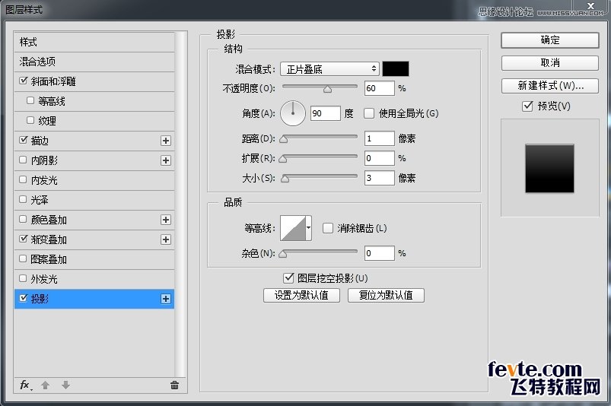Enable the 图案叠加 checkbox

(x=23, y=259)
